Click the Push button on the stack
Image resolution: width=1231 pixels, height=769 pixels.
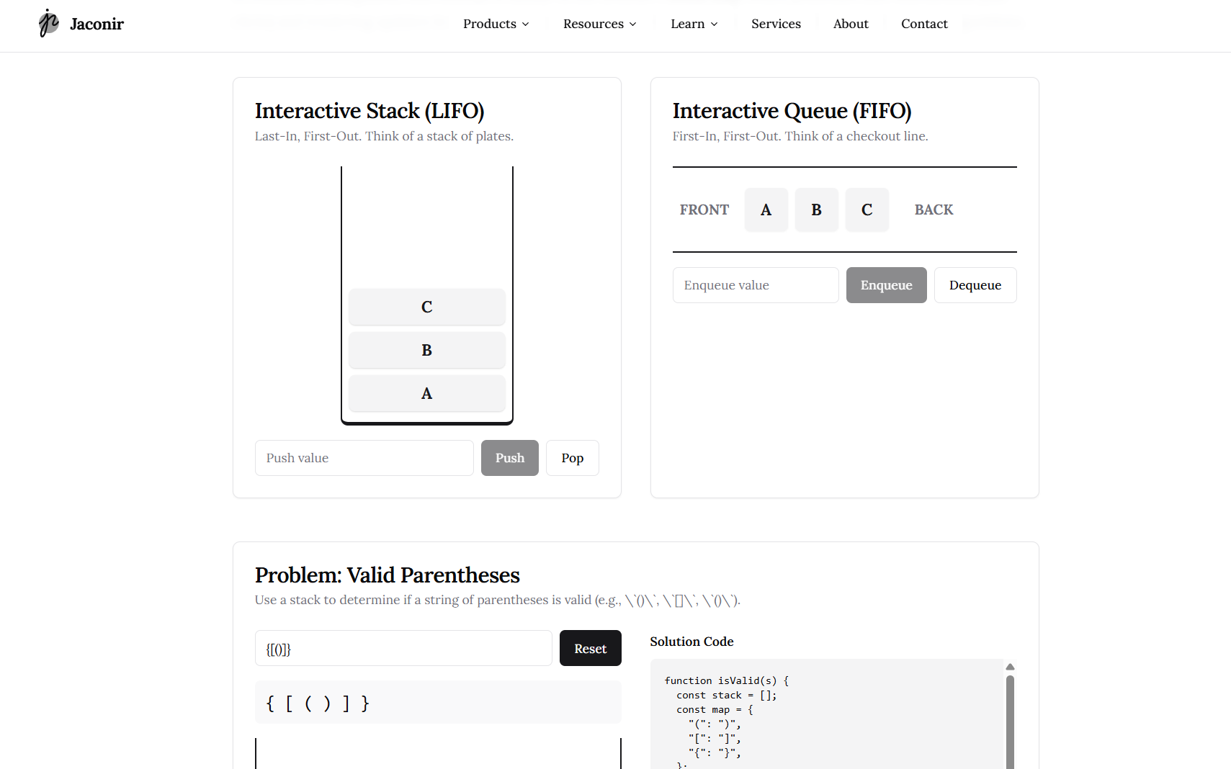[x=509, y=458]
